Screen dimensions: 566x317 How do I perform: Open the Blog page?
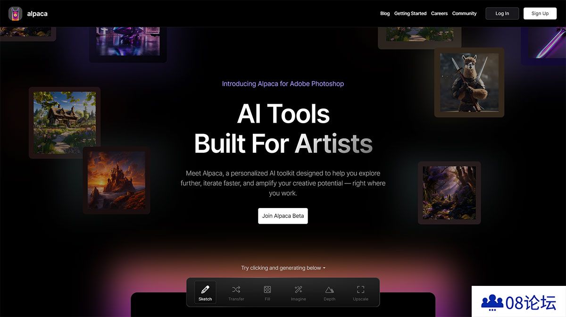385,14
